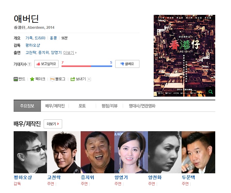Click the director link 펑하오샹 in 감독 row
The height and width of the screenshot is (193, 231).
click(x=33, y=45)
